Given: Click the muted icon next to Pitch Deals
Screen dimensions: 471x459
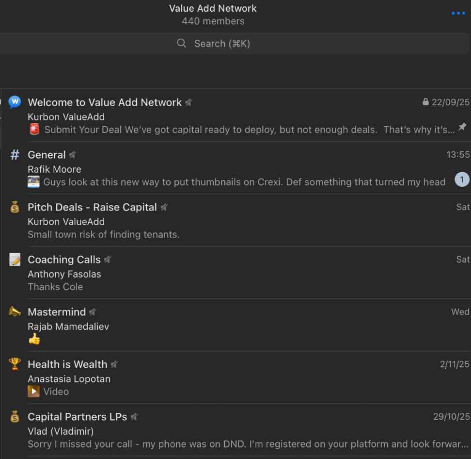Looking at the screenshot, I should 164,207.
